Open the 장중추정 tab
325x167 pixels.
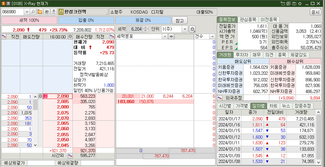tap(303, 106)
